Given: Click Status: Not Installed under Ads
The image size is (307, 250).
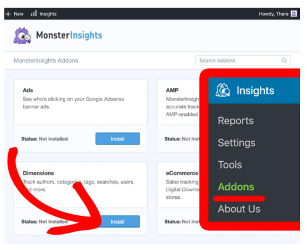Looking at the screenshot, I should tap(45, 139).
